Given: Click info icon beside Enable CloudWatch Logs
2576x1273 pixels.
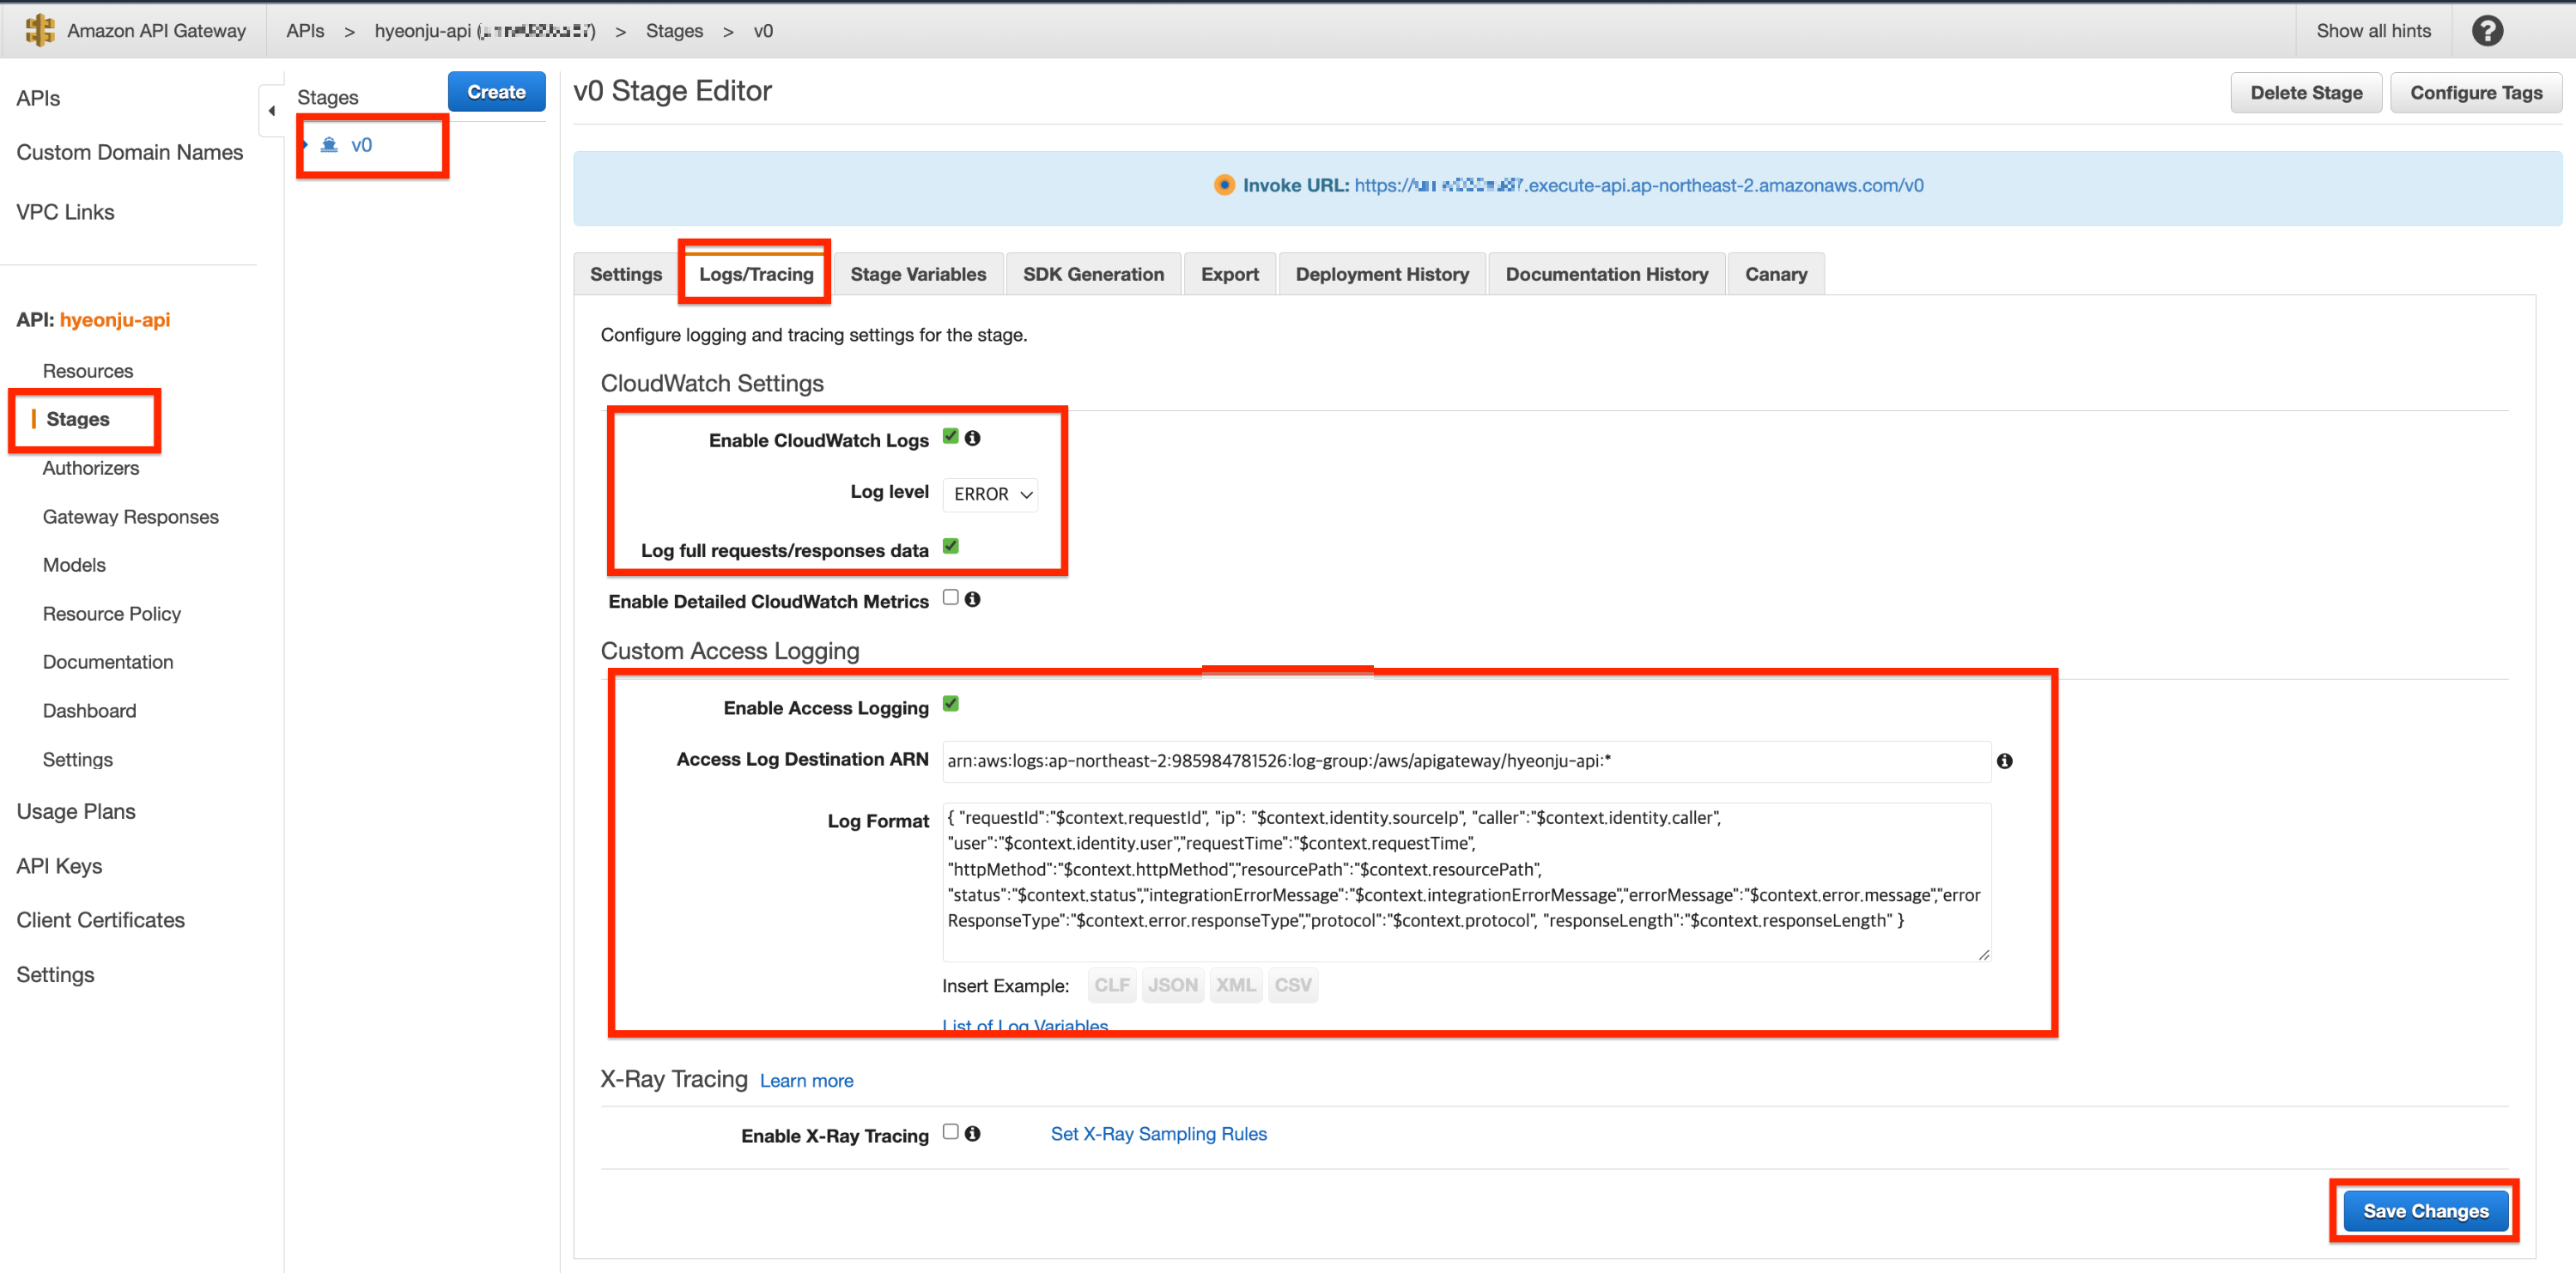Looking at the screenshot, I should [972, 438].
